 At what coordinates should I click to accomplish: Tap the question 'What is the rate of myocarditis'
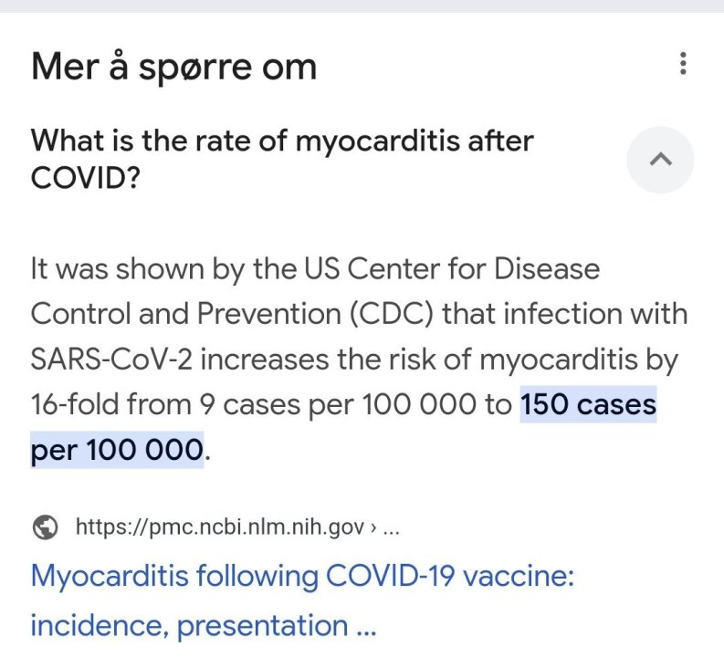281,141
